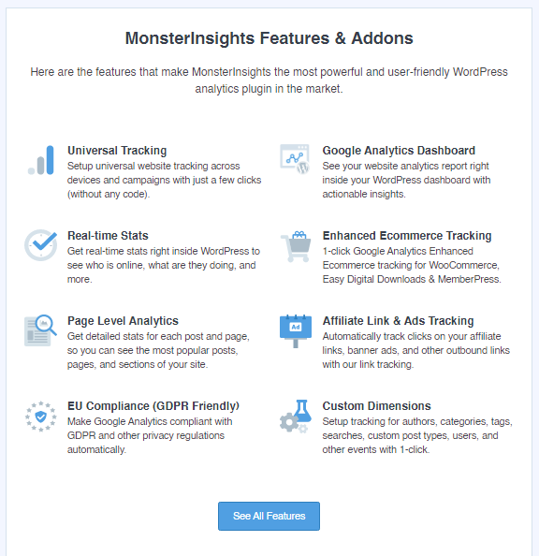Click the Real-time Stats heading
The image size is (539, 556).
point(108,236)
